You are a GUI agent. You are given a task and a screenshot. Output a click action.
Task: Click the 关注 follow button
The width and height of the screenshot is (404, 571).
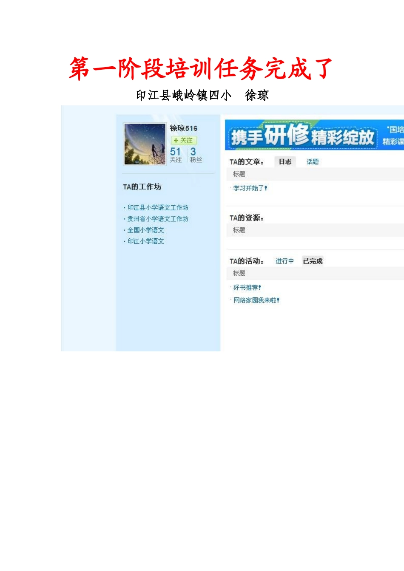pyautogui.click(x=184, y=140)
